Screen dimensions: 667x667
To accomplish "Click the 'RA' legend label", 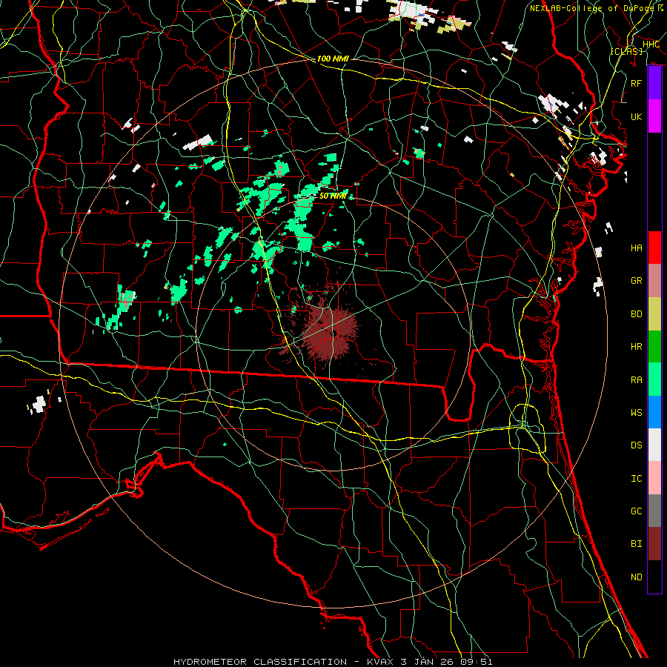I will [636, 380].
